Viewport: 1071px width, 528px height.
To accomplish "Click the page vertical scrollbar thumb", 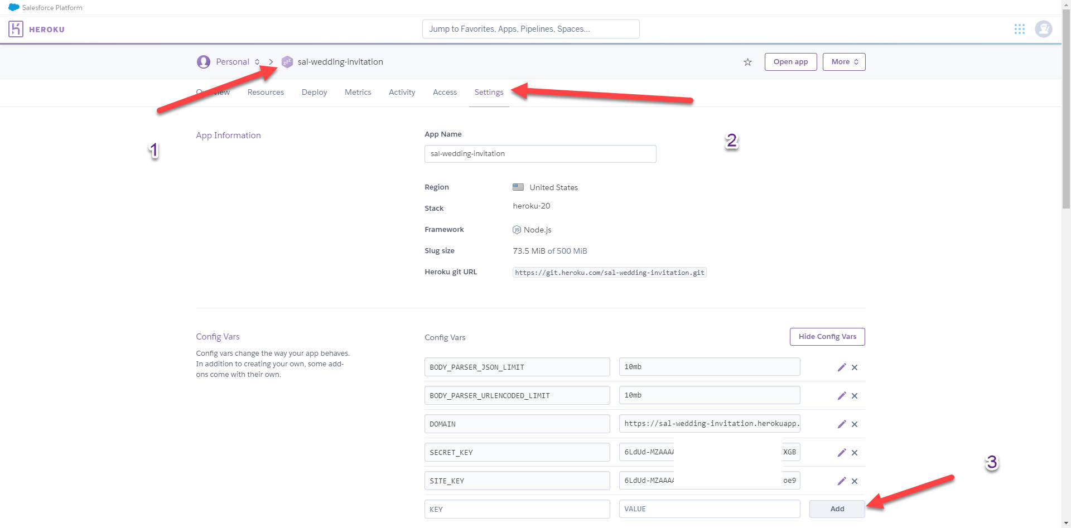I will tap(1066, 109).
